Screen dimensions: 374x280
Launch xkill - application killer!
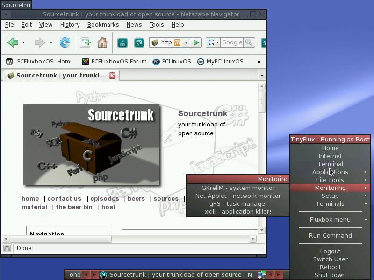pyautogui.click(x=238, y=212)
